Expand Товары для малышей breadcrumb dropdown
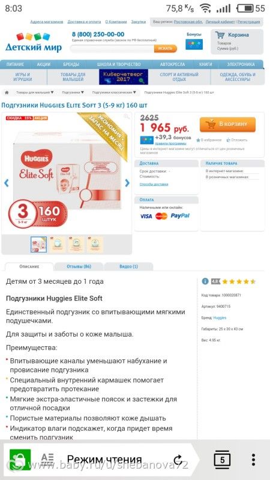The width and height of the screenshot is (270, 480). coord(35,92)
